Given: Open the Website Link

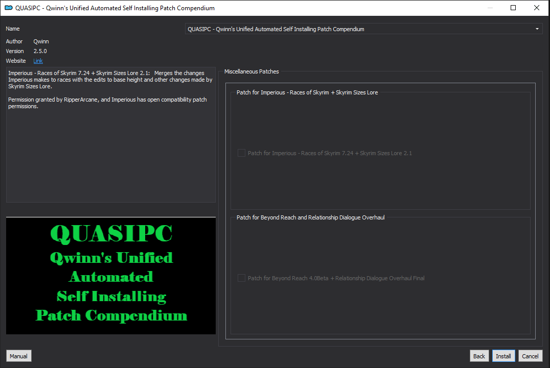Looking at the screenshot, I should (x=38, y=61).
